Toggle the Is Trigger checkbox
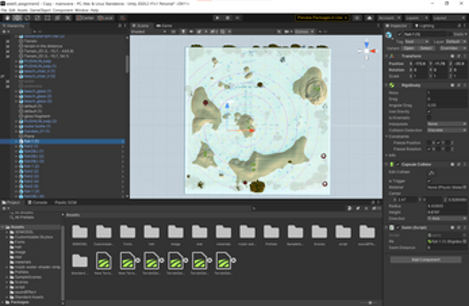Viewport: 469px width, 306px height. (x=429, y=181)
